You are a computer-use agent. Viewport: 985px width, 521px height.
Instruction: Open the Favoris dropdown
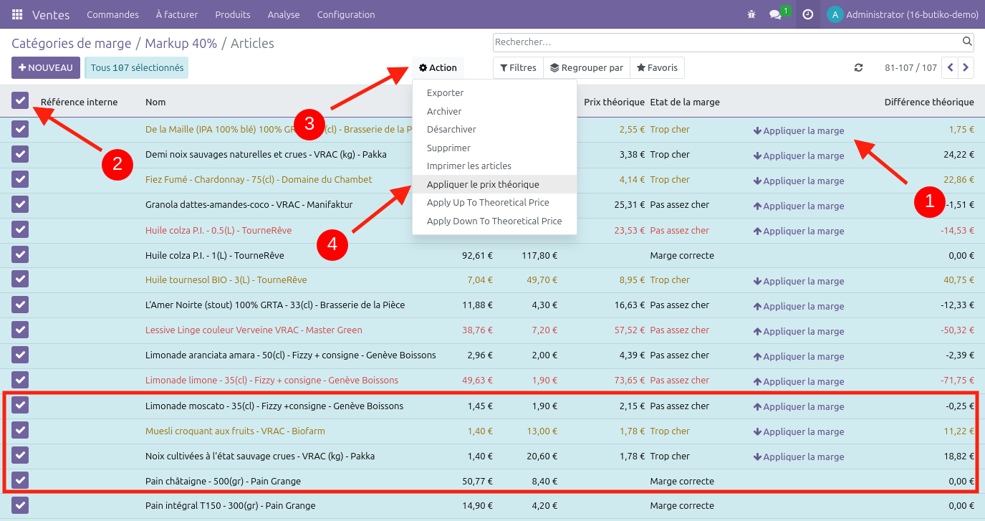pos(657,68)
